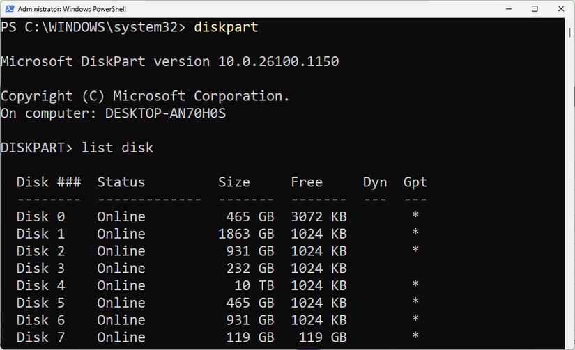
Task: Click the 'Disk 0' row label
Action: point(40,216)
